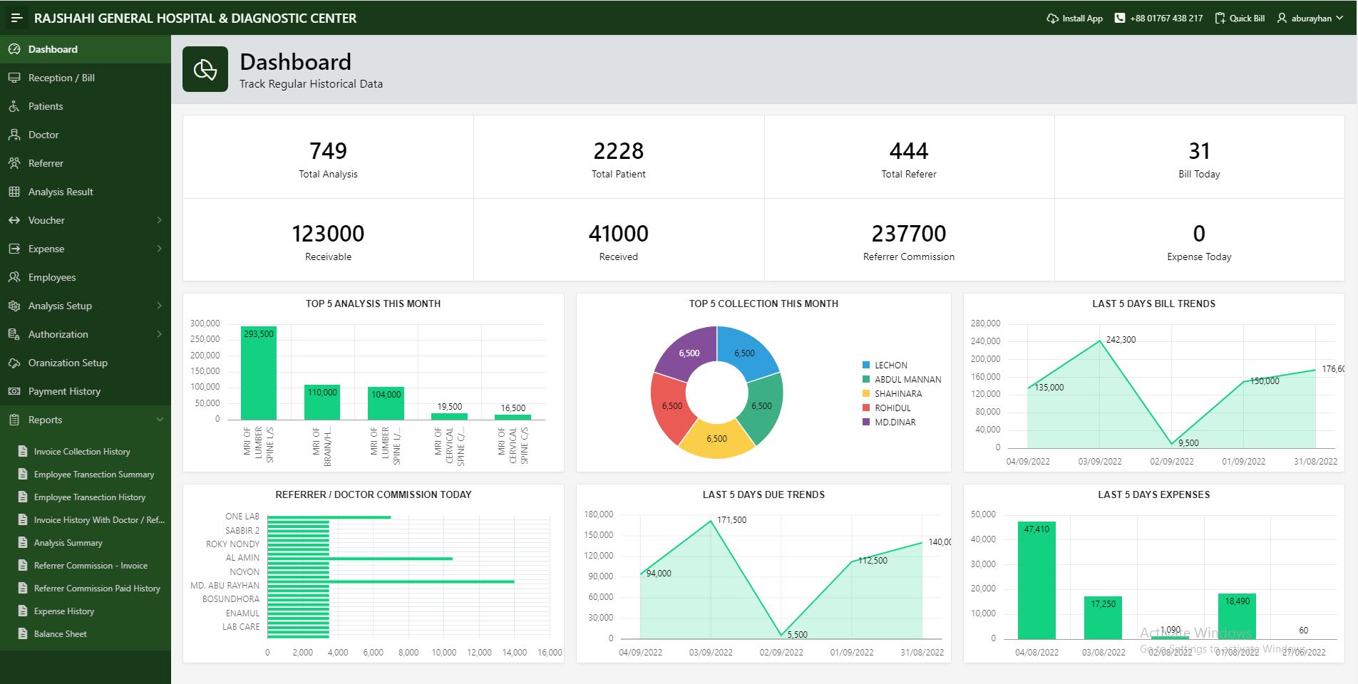Click the Patients wheelchair icon in sidebar
Image resolution: width=1358 pixels, height=684 pixels.
14,106
